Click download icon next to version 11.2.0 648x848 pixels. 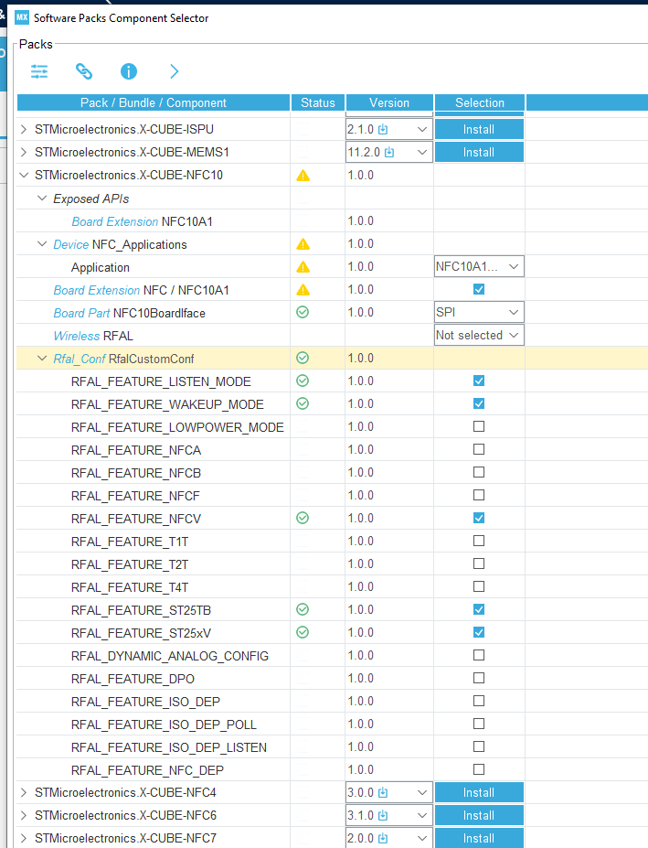pyautogui.click(x=389, y=153)
